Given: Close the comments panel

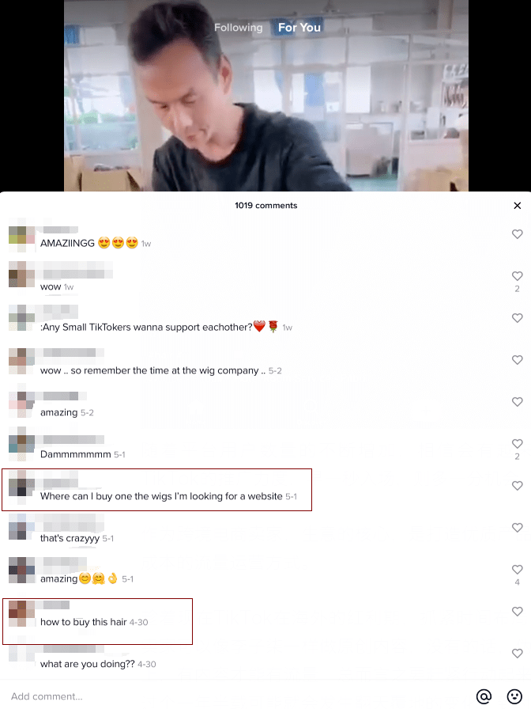Looking at the screenshot, I should 518,206.
